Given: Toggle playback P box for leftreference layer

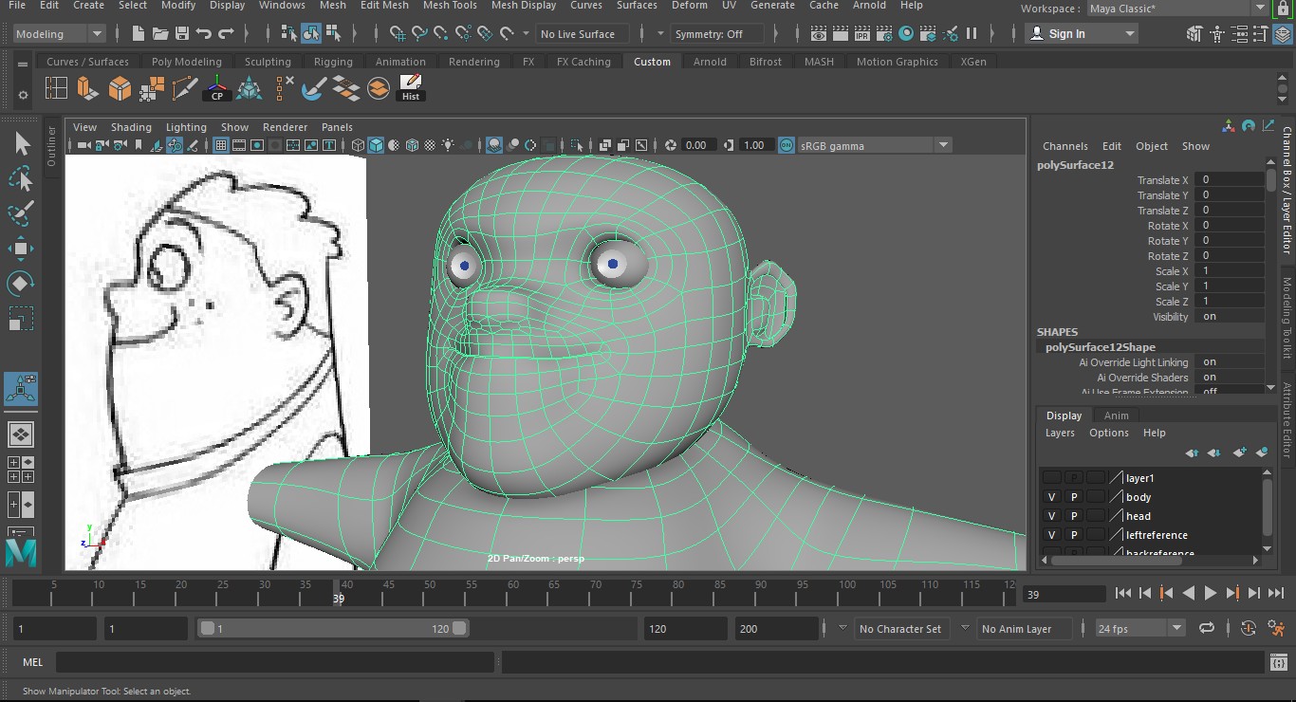Looking at the screenshot, I should coord(1074,535).
